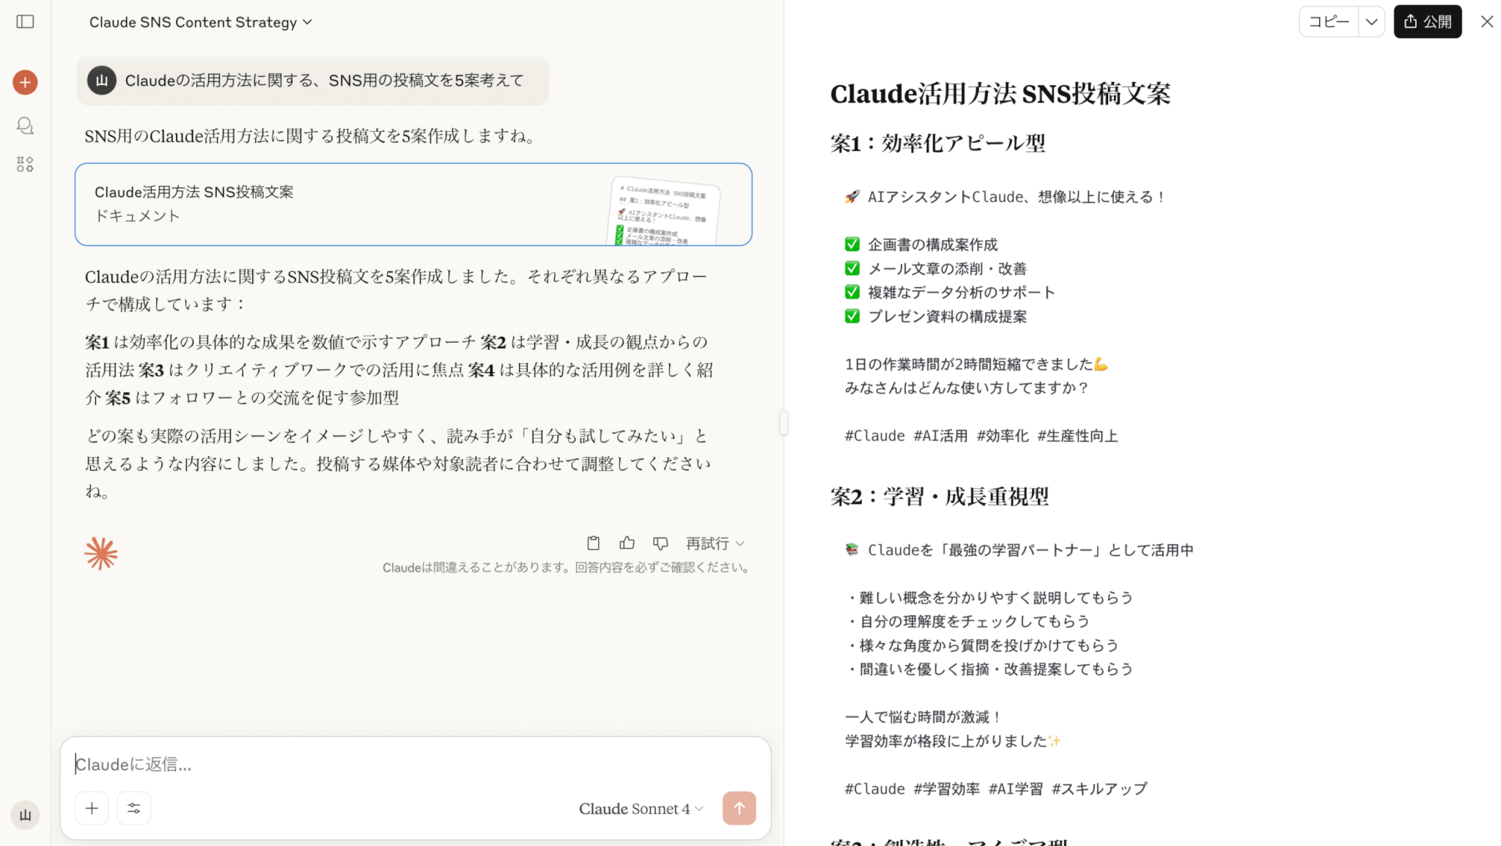Click the document preview thumbnail in the card

(663, 211)
